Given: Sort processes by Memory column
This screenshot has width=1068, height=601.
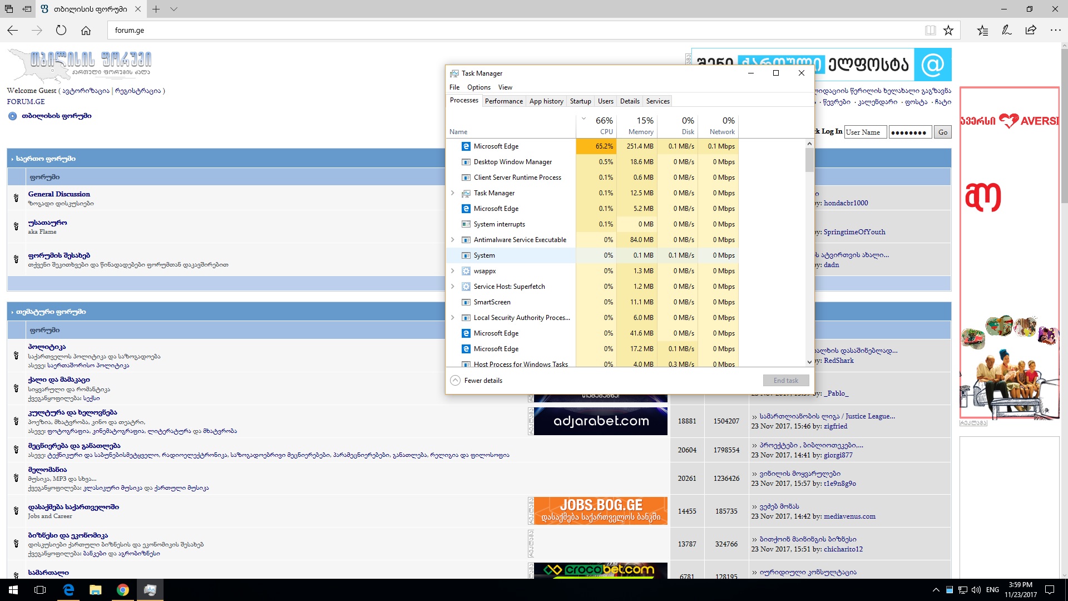Looking at the screenshot, I should pyautogui.click(x=636, y=126).
